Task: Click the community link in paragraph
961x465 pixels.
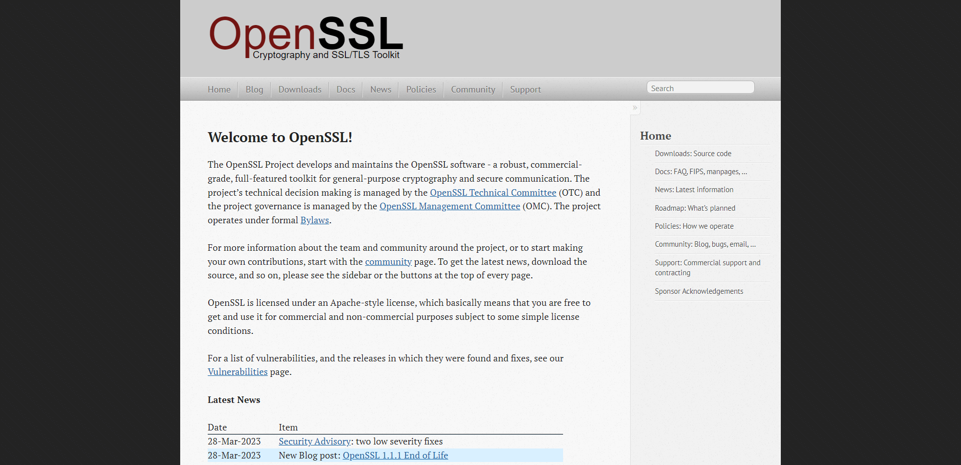Action: pyautogui.click(x=388, y=262)
